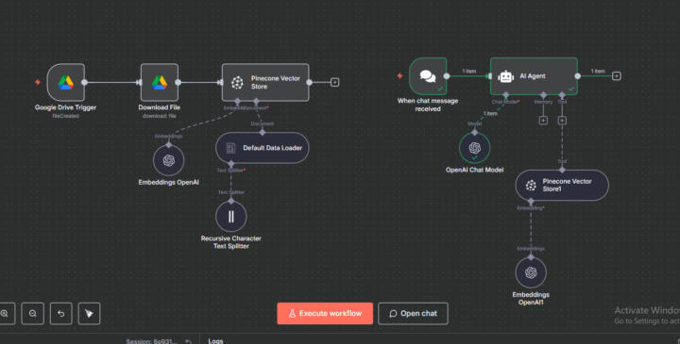
Task: Open the OpenAI Chat Model node
Action: pyautogui.click(x=474, y=148)
